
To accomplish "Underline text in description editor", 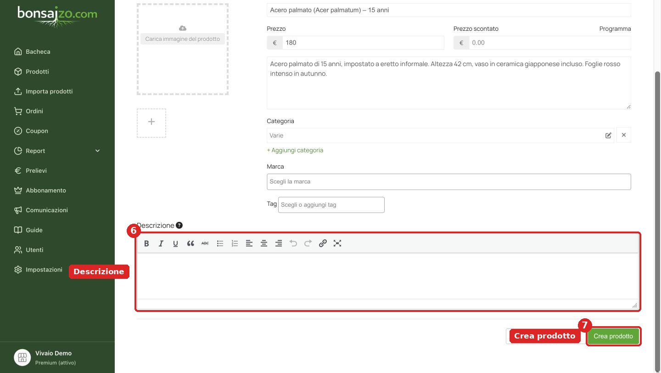I will (x=176, y=243).
